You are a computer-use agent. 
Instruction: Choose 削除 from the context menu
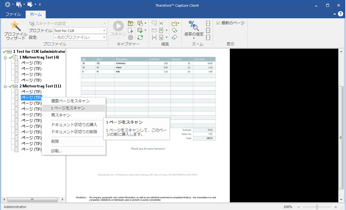pyautogui.click(x=74, y=141)
